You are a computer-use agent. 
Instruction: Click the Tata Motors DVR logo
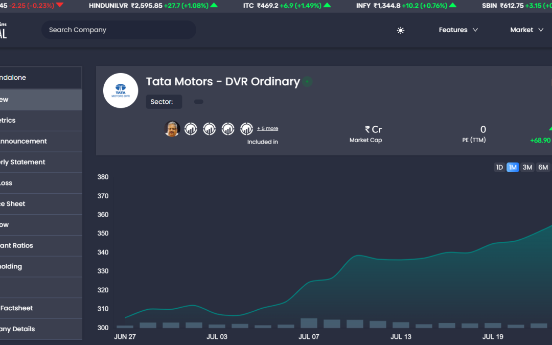[x=121, y=90]
